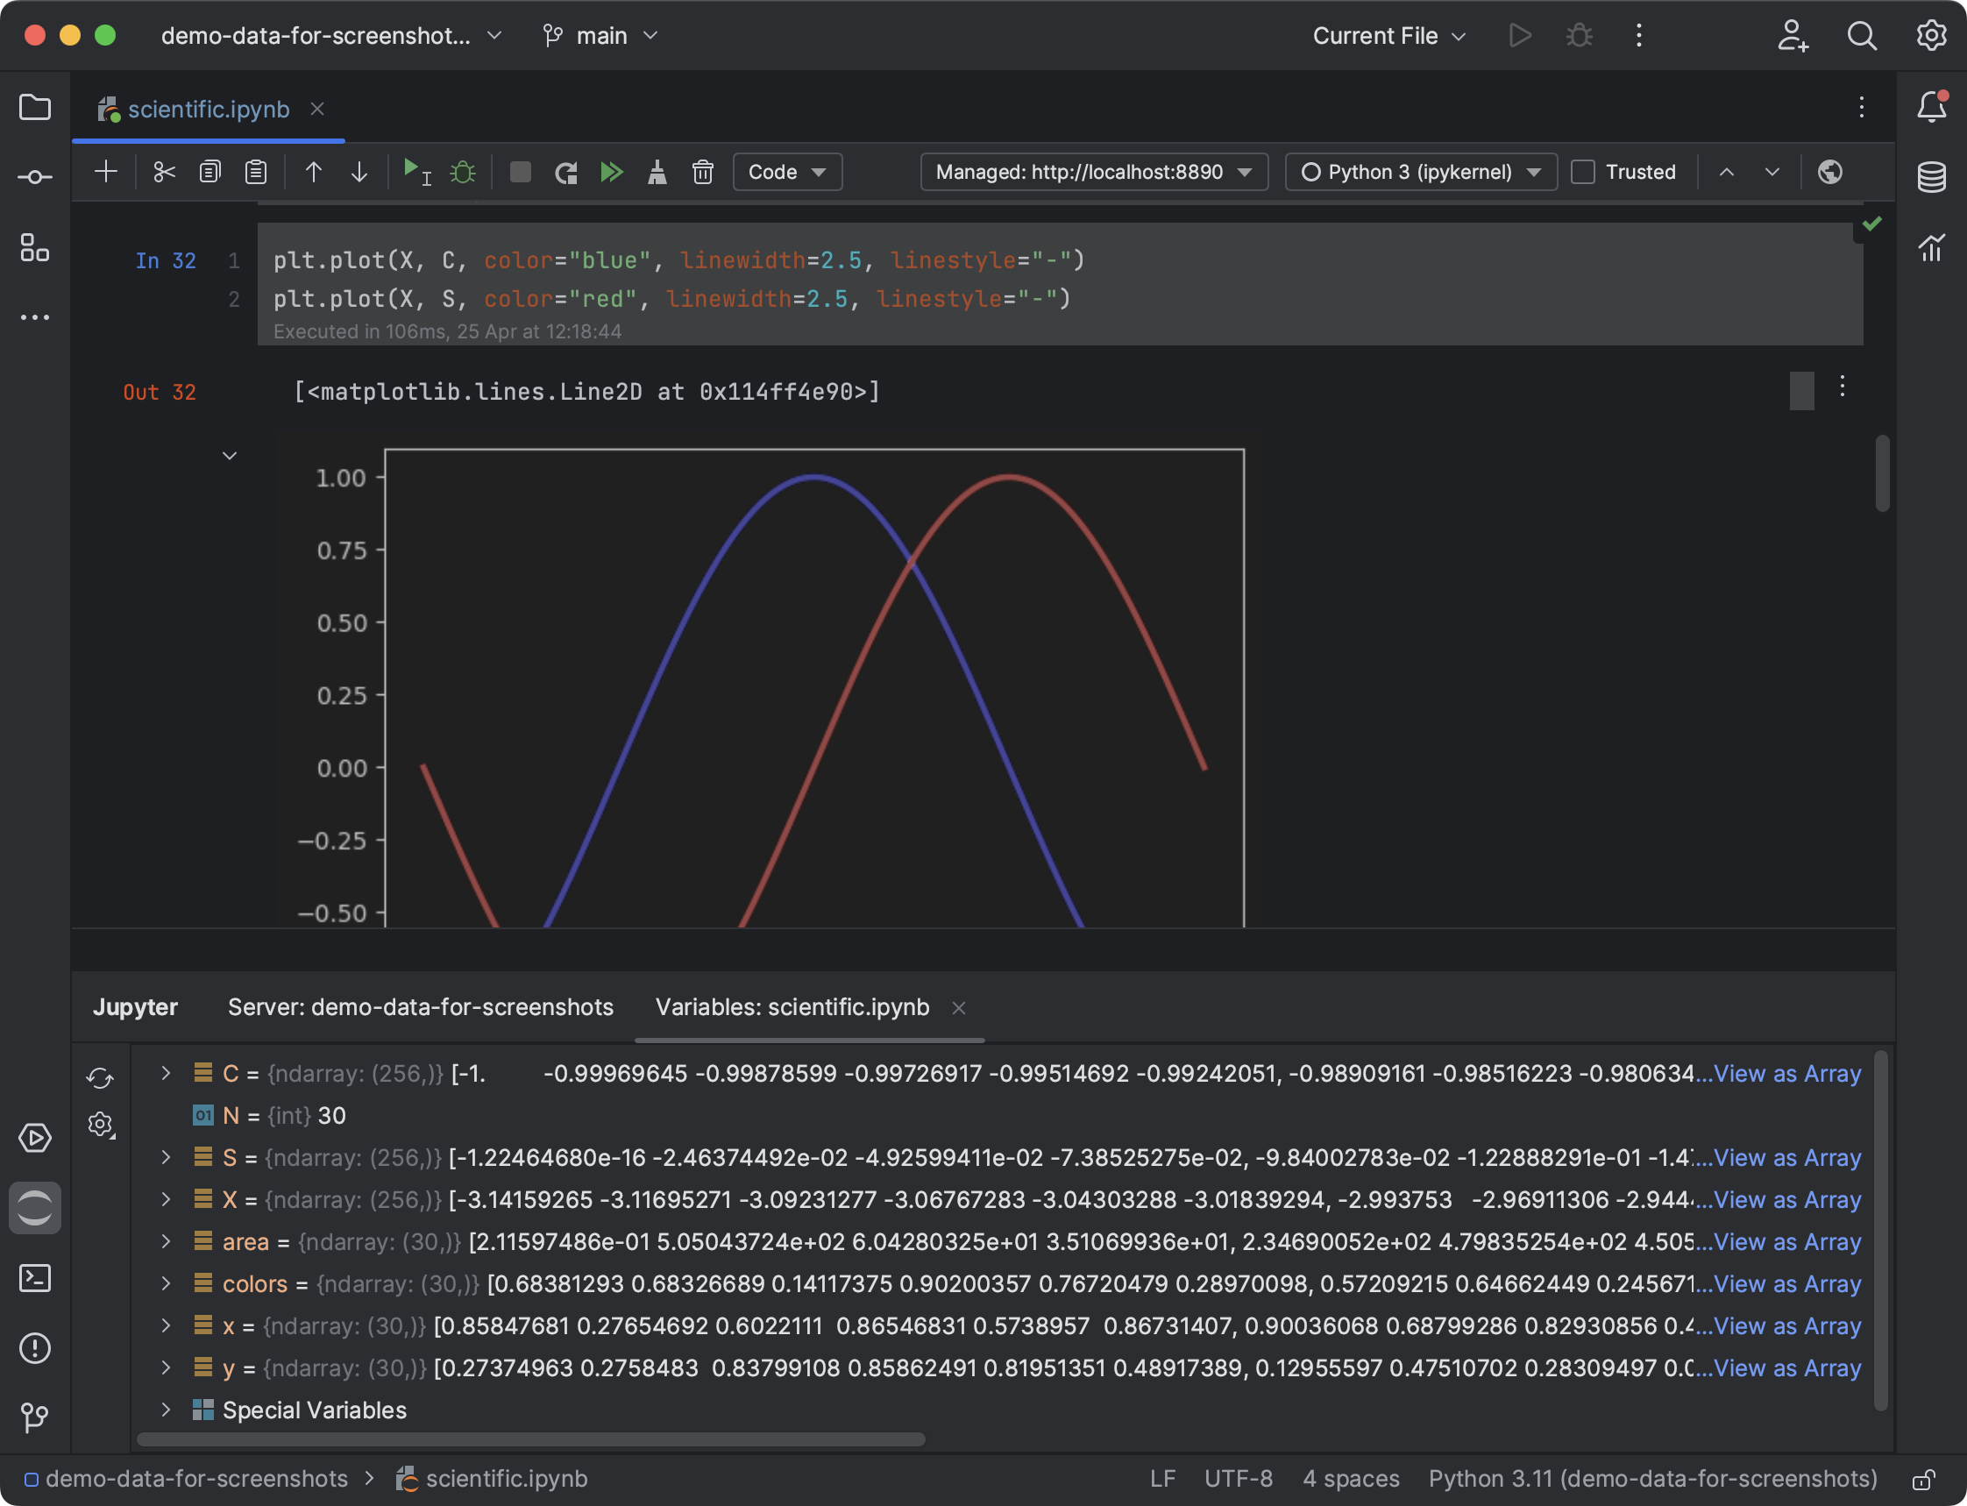Cut the selected cell
Image resolution: width=1967 pixels, height=1506 pixels.
point(164,171)
